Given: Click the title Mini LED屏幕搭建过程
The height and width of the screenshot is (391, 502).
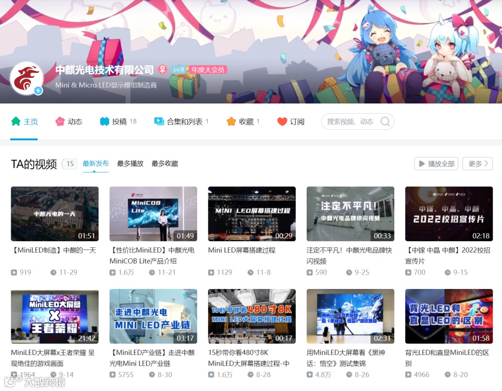Looking at the screenshot, I should click(x=242, y=250).
